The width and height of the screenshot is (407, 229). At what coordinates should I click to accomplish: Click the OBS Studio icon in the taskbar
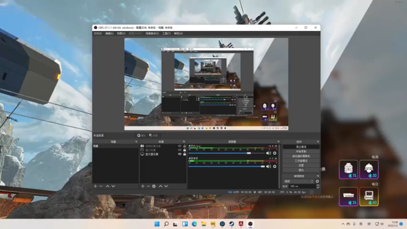[x=250, y=224]
